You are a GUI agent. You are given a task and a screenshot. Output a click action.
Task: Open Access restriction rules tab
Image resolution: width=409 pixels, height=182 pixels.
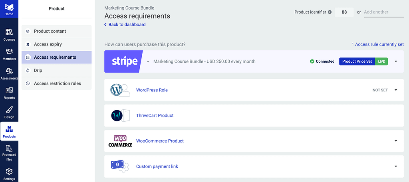click(57, 83)
